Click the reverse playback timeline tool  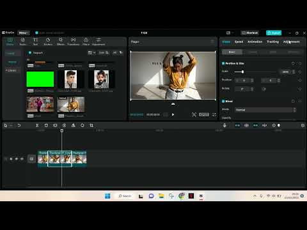tap(64, 125)
